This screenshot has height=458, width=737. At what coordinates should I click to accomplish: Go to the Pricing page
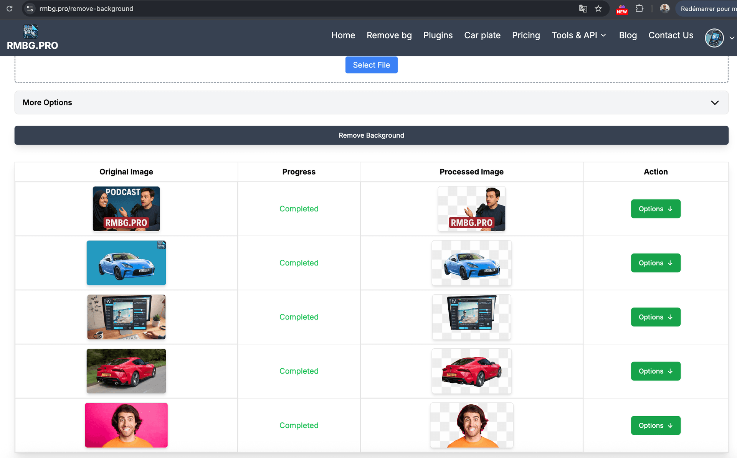click(x=526, y=35)
